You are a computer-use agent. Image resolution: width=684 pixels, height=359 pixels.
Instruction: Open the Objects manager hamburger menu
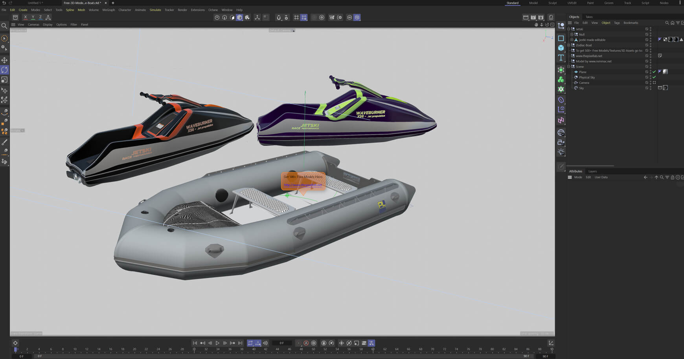570,23
